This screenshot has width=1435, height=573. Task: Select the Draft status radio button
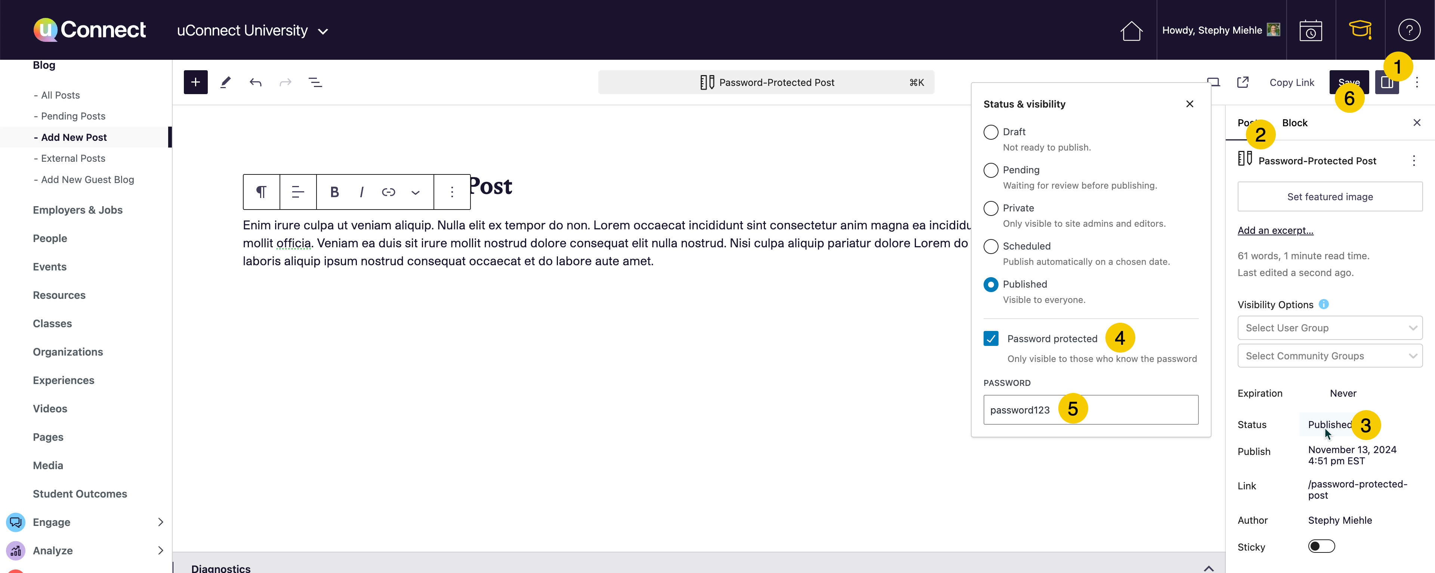click(x=990, y=132)
